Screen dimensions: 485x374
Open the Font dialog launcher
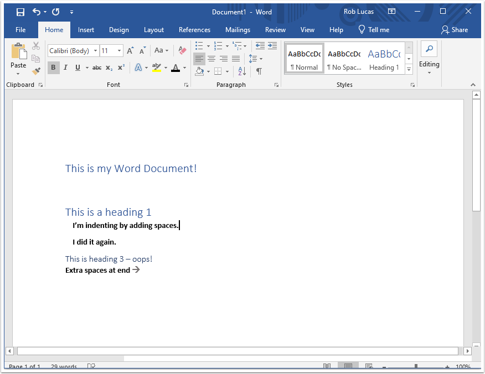click(186, 85)
